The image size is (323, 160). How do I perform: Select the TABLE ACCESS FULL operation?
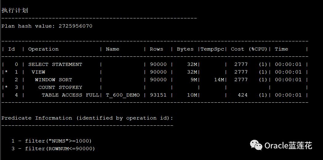click(70, 95)
